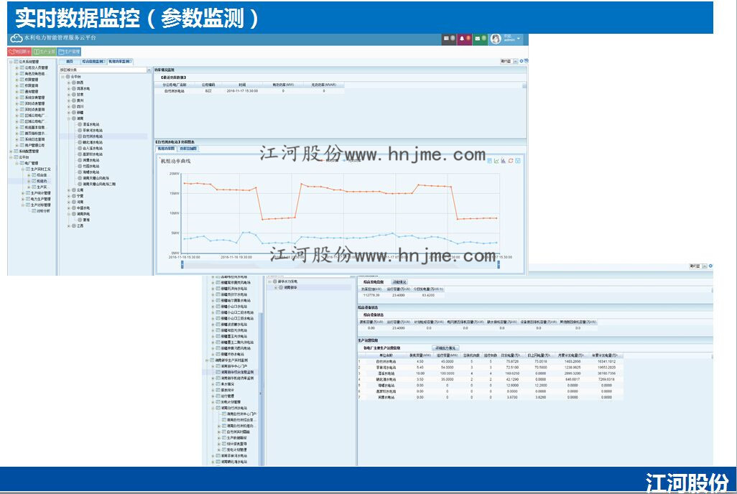Image resolution: width=737 pixels, height=494 pixels.
Task: Collapse the 云平台 root node in station tree
Action: [63, 77]
